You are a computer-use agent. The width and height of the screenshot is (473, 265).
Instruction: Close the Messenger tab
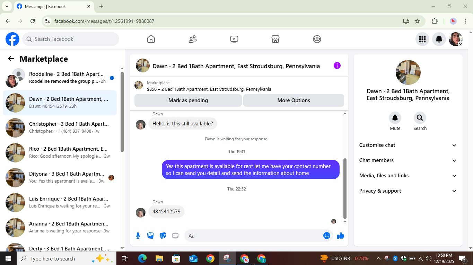89,6
